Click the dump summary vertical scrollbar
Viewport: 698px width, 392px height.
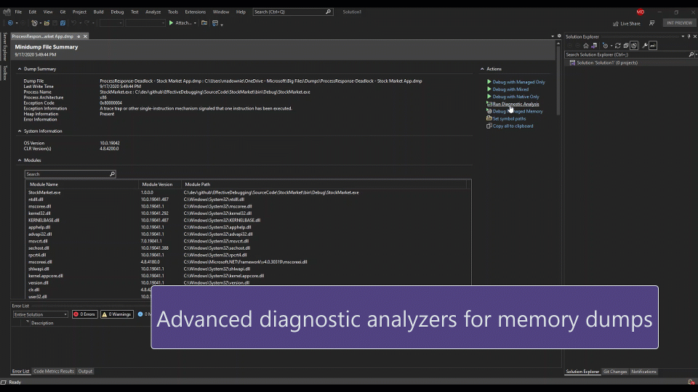(x=558, y=80)
